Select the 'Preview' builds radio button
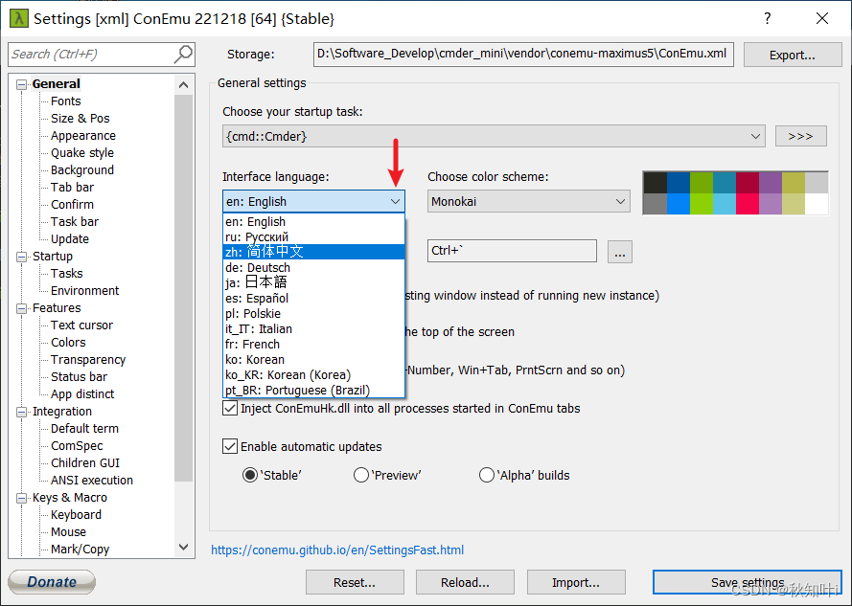852x606 pixels. 361,474
